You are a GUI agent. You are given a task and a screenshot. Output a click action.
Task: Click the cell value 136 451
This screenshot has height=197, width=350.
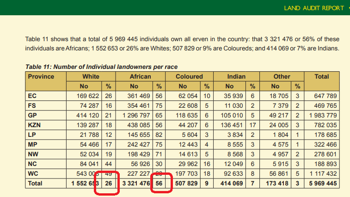pyautogui.click(x=232, y=125)
